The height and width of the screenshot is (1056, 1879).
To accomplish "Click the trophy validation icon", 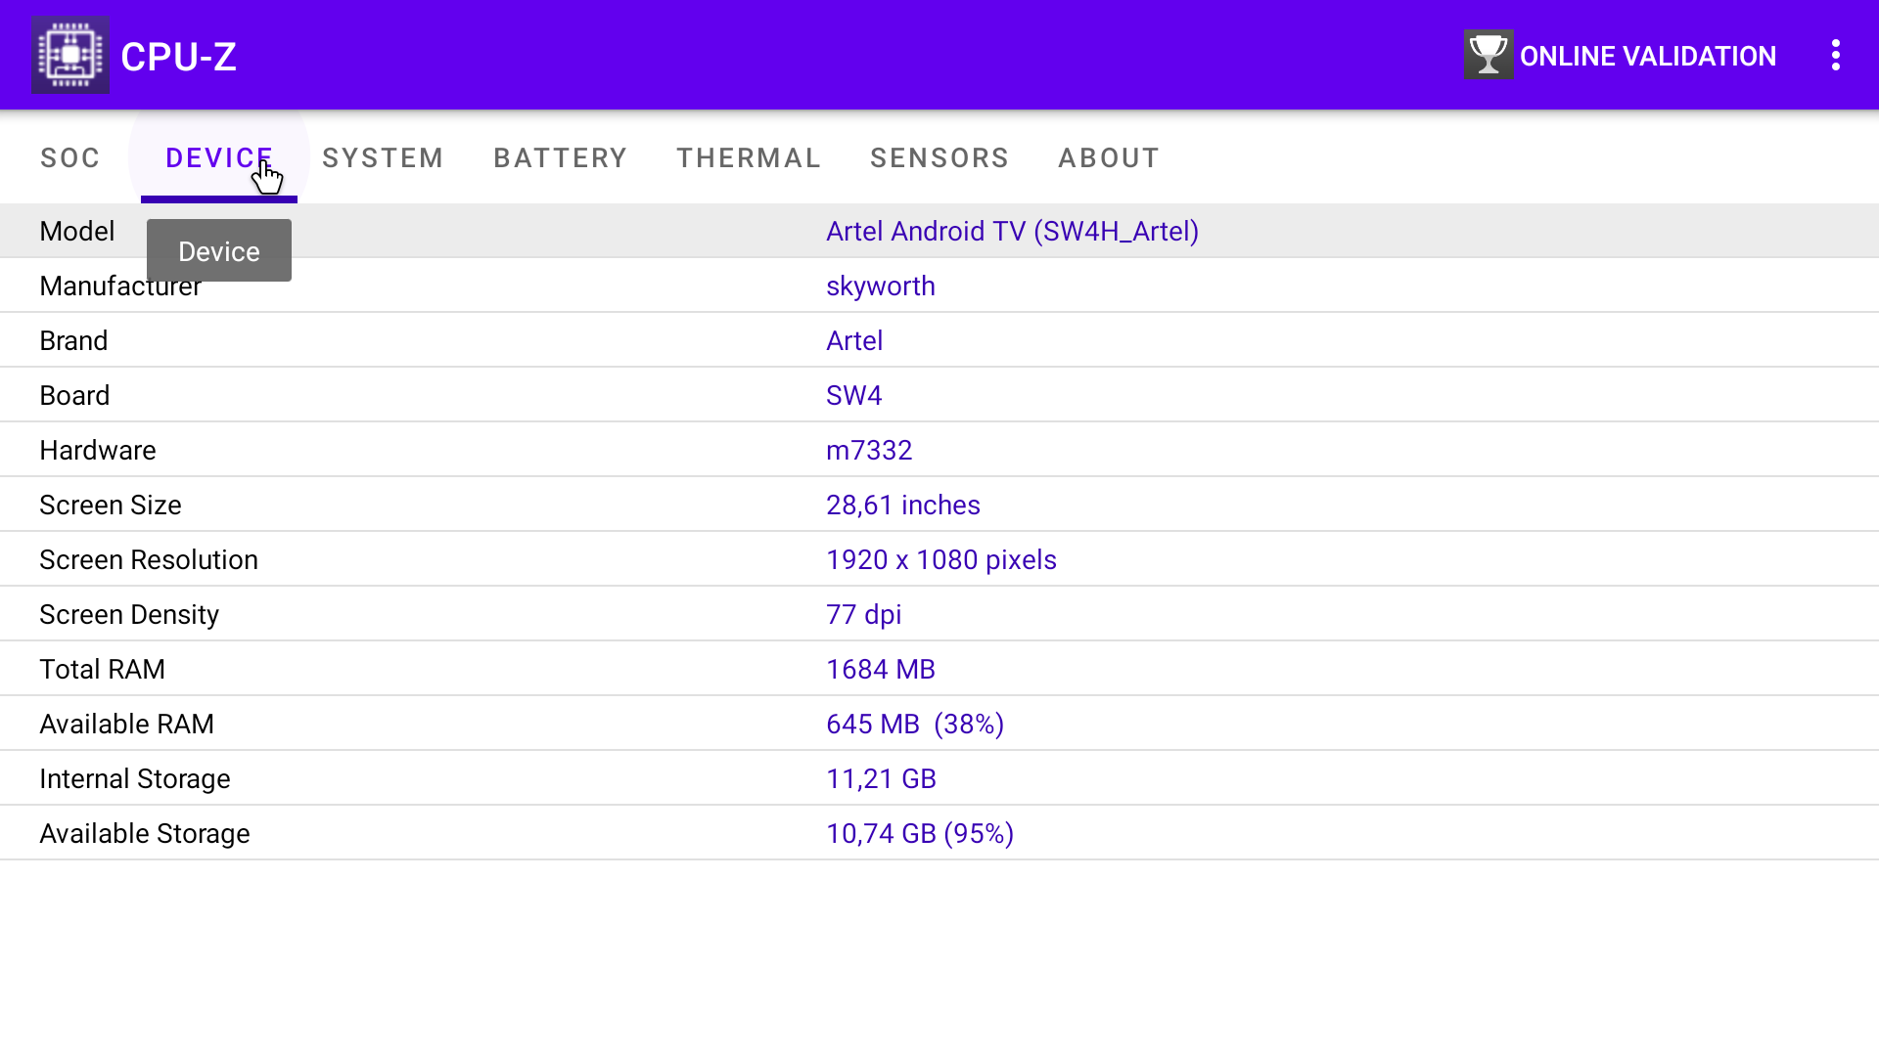I will [x=1488, y=55].
